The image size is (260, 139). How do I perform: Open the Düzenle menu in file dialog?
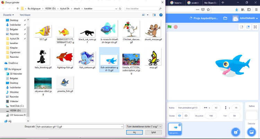click(9, 15)
